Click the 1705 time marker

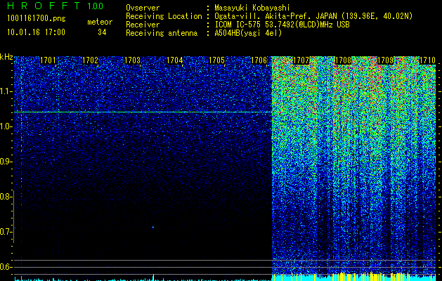pos(216,60)
